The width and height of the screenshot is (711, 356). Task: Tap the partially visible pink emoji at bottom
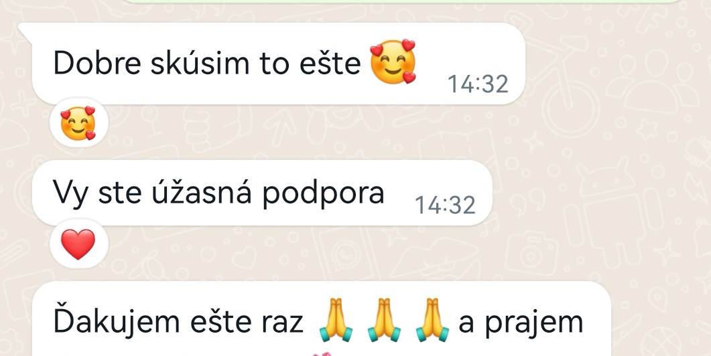[323, 354]
